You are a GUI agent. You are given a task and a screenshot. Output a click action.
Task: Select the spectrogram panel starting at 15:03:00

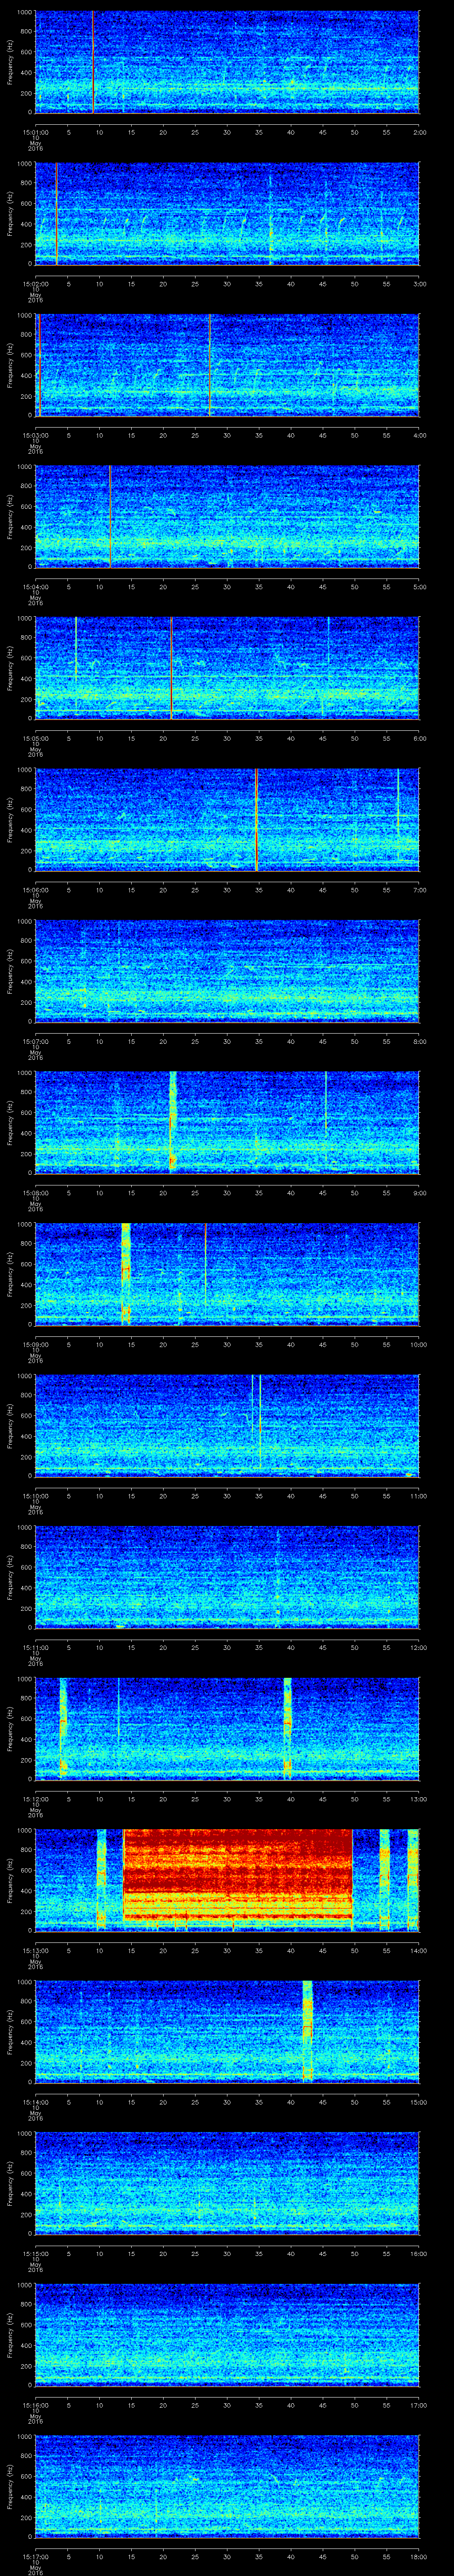(227, 365)
